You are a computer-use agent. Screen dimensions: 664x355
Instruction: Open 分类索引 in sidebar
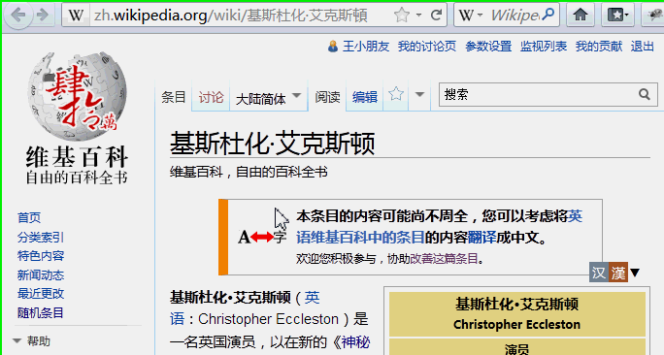point(41,237)
